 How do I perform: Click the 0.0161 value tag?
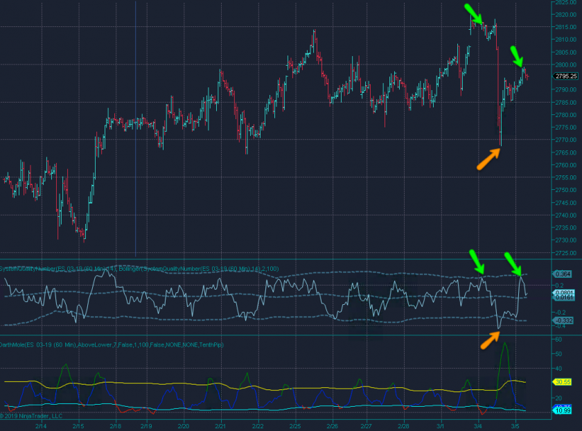click(563, 297)
